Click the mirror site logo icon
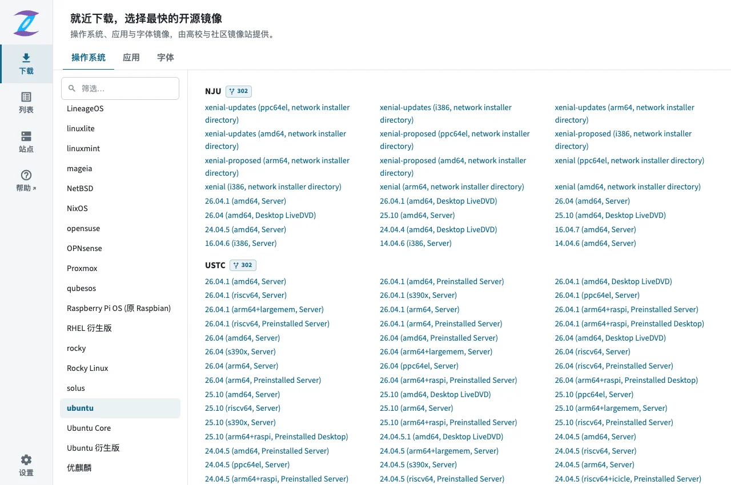The image size is (731, 485). pyautogui.click(x=26, y=23)
